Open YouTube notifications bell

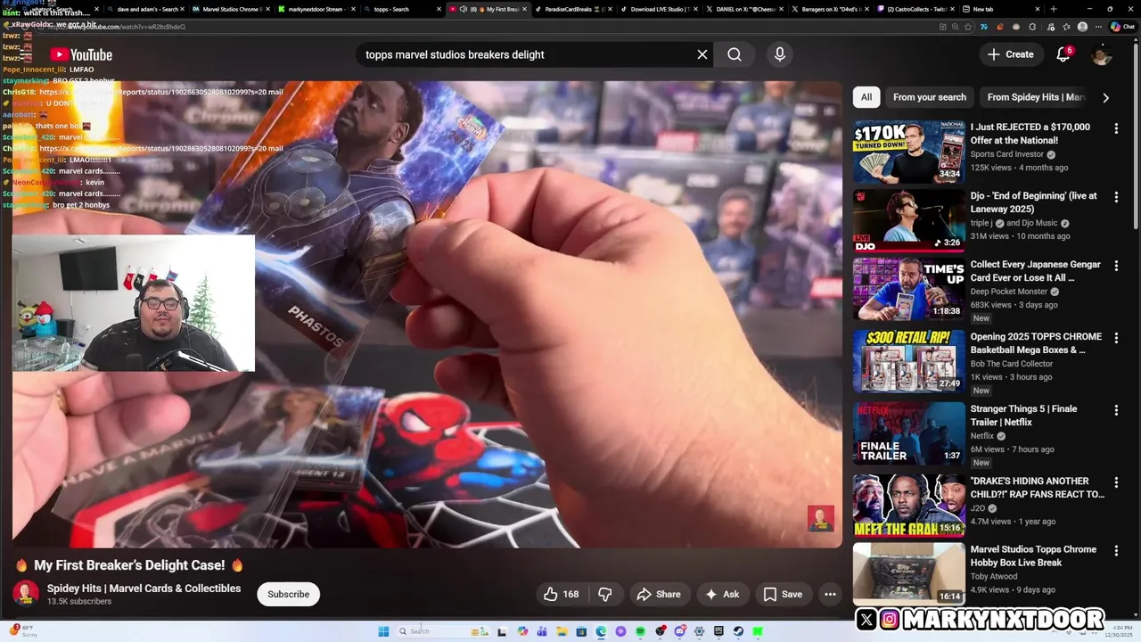[1063, 54]
